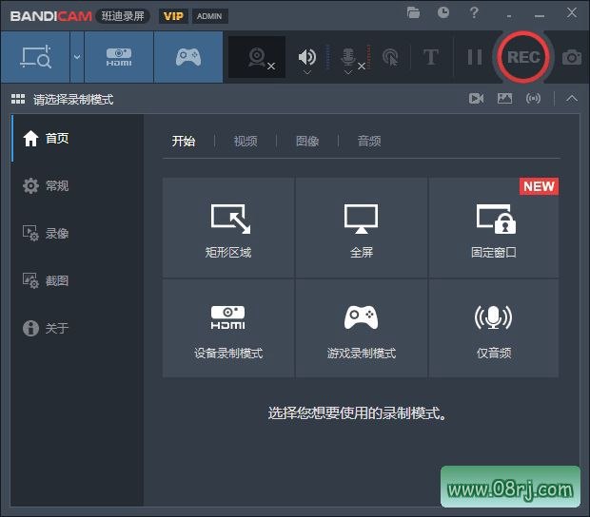Switch to game recording mode in toolbar
The height and width of the screenshot is (517, 590).
[x=188, y=57]
